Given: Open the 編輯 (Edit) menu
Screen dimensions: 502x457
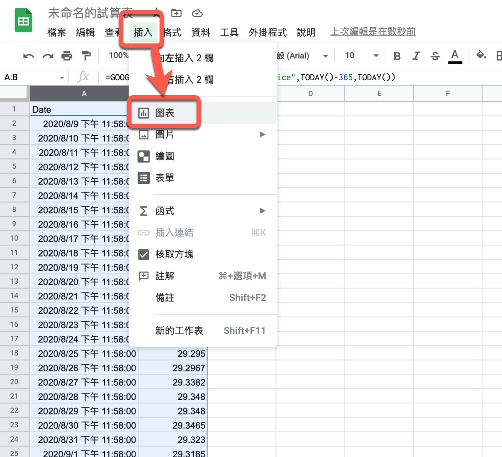Looking at the screenshot, I should pyautogui.click(x=85, y=32).
